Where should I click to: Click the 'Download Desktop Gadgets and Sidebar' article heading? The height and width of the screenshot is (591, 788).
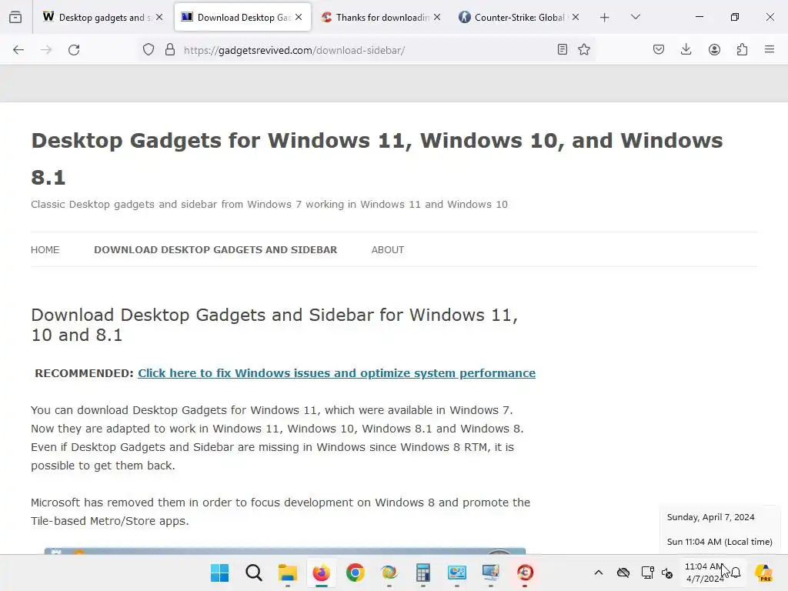pyautogui.click(x=275, y=325)
